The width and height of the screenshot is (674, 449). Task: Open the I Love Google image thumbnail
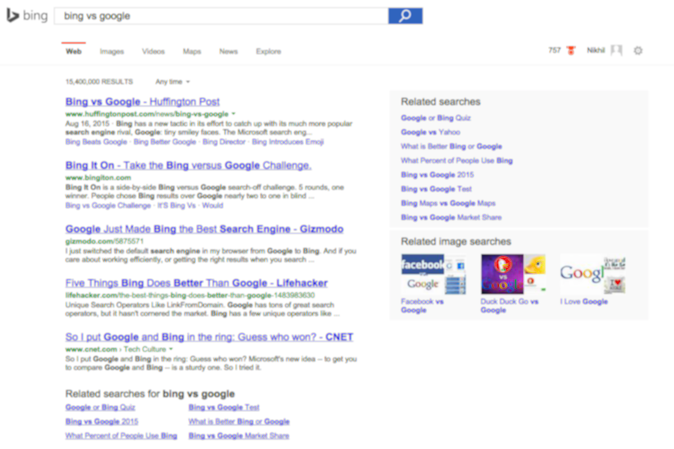pyautogui.click(x=593, y=274)
